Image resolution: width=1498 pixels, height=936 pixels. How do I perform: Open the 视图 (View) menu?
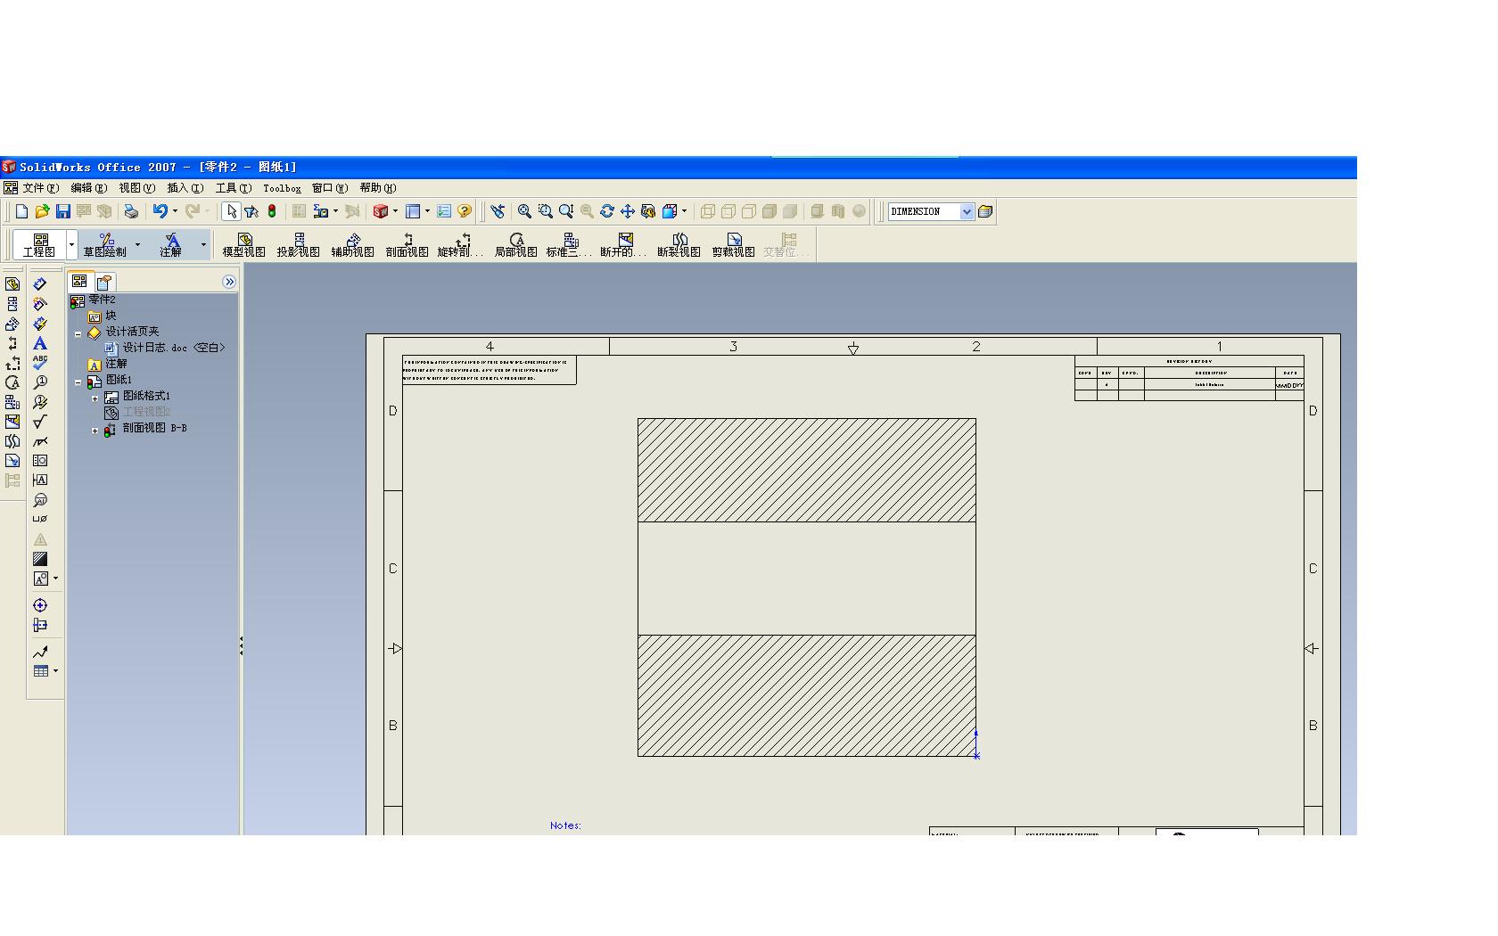[x=136, y=188]
